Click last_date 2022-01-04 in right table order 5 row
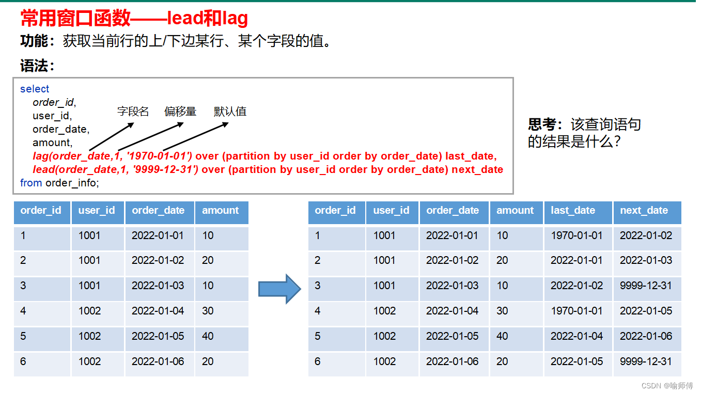701x394 pixels. (577, 336)
